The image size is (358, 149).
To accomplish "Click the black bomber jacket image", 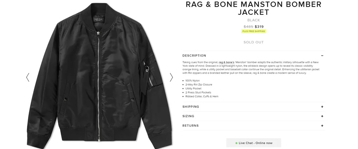I will 99,75.
